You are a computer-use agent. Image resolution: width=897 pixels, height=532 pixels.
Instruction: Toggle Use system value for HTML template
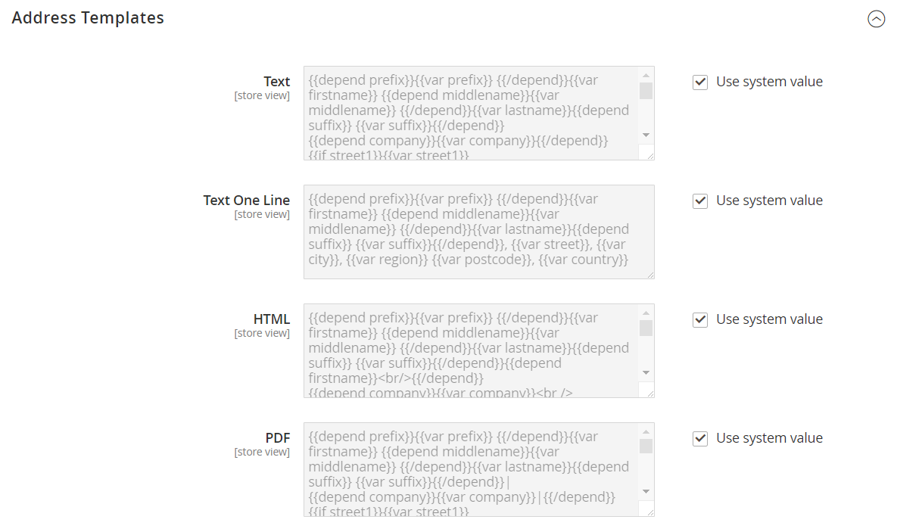(700, 319)
